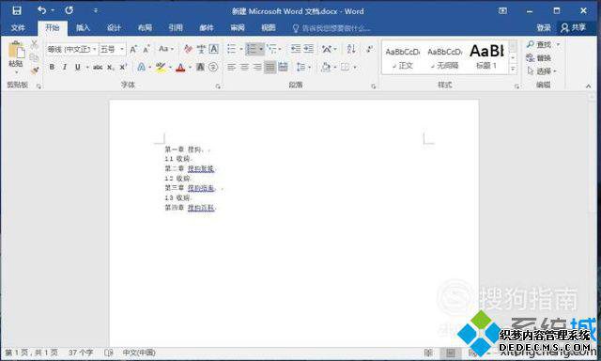Click the Distributed alignment icon
Image resolution: width=601 pixels, height=361 pixels.
[284, 67]
